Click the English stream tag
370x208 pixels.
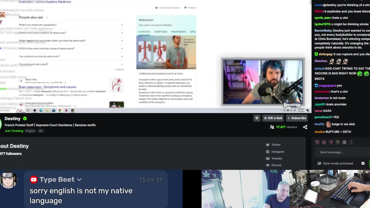coord(30,131)
